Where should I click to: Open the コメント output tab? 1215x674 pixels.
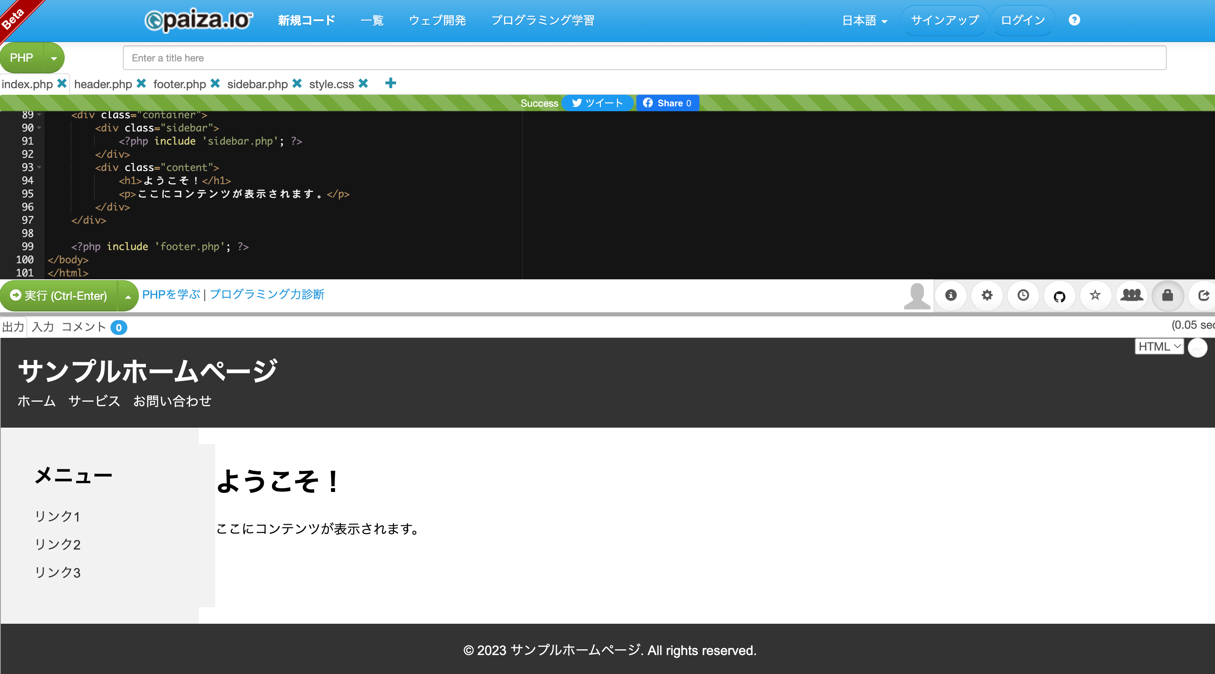85,327
